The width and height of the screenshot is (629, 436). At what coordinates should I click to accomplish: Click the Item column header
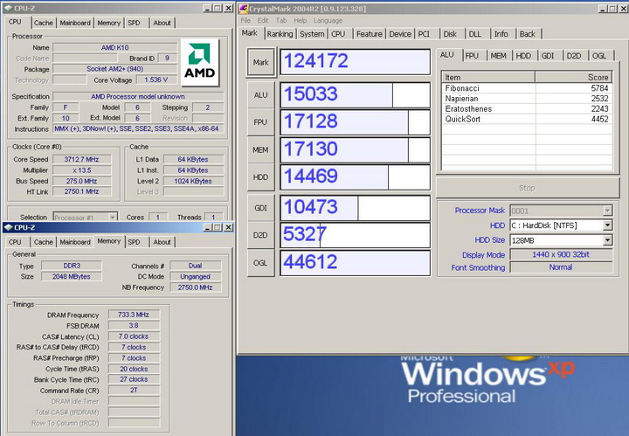coord(488,78)
